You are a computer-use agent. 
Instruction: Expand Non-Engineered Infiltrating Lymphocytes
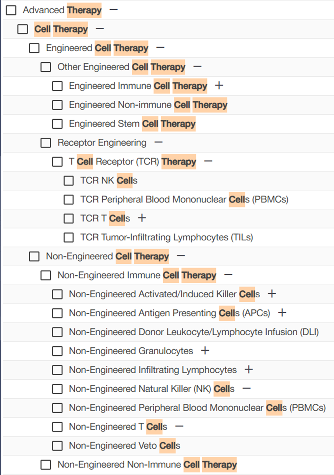(x=249, y=369)
